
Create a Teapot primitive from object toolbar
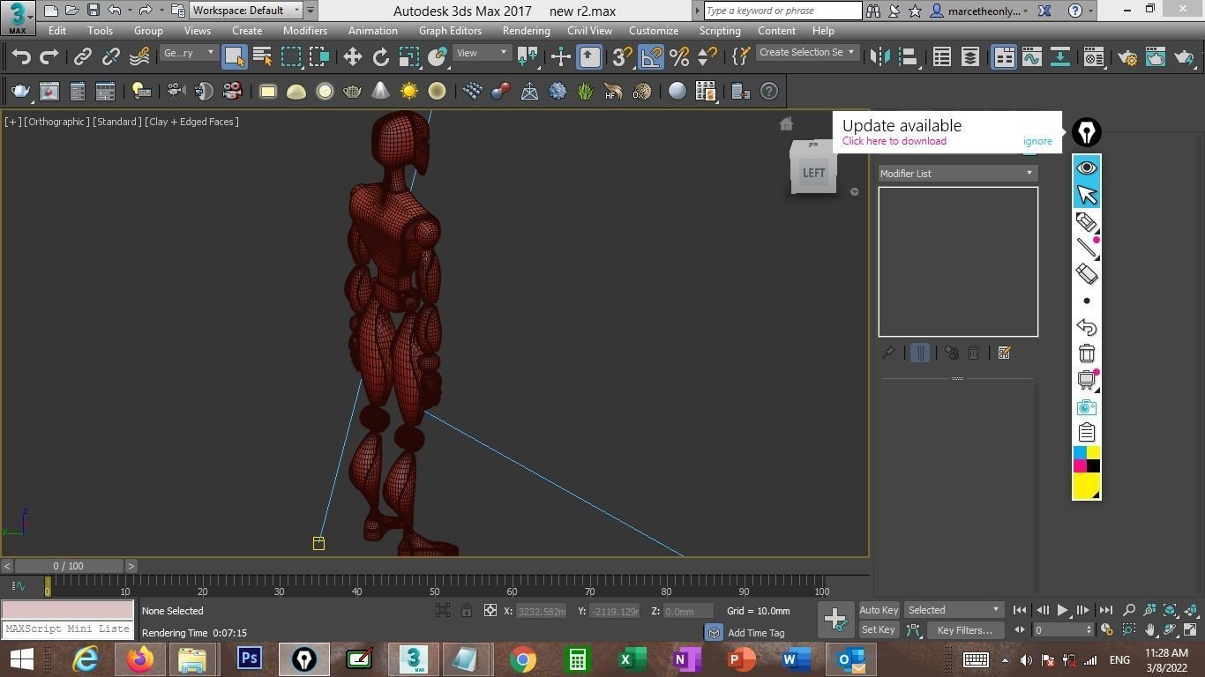(352, 91)
